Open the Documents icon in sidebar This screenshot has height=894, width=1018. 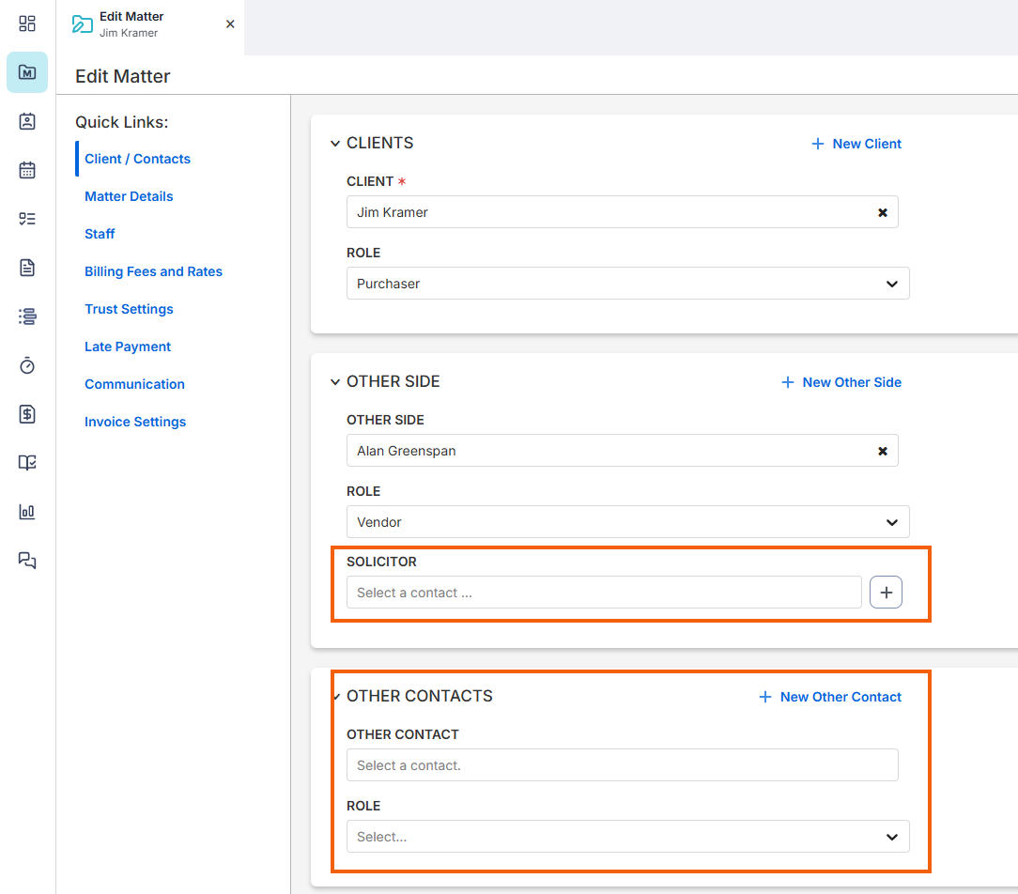tap(27, 268)
